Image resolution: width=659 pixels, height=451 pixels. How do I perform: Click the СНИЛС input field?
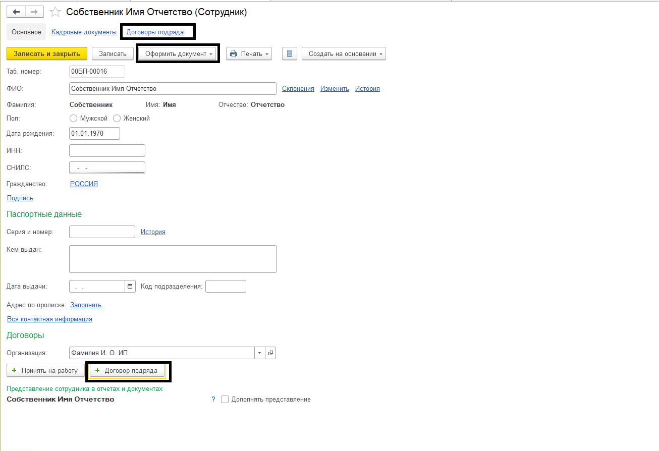[x=107, y=167]
